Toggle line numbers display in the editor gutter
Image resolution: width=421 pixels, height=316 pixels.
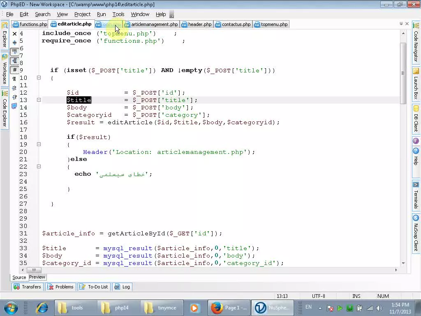pyautogui.click(x=15, y=69)
